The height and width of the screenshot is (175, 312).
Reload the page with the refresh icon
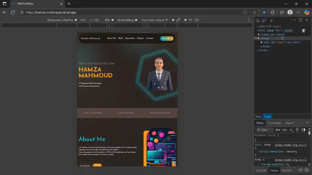click(x=13, y=12)
